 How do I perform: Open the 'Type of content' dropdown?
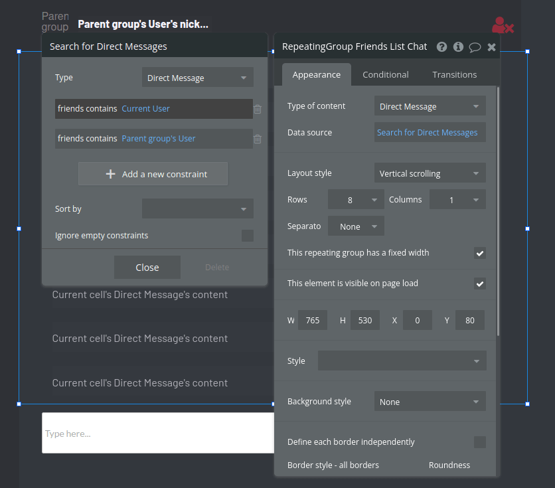coord(430,106)
